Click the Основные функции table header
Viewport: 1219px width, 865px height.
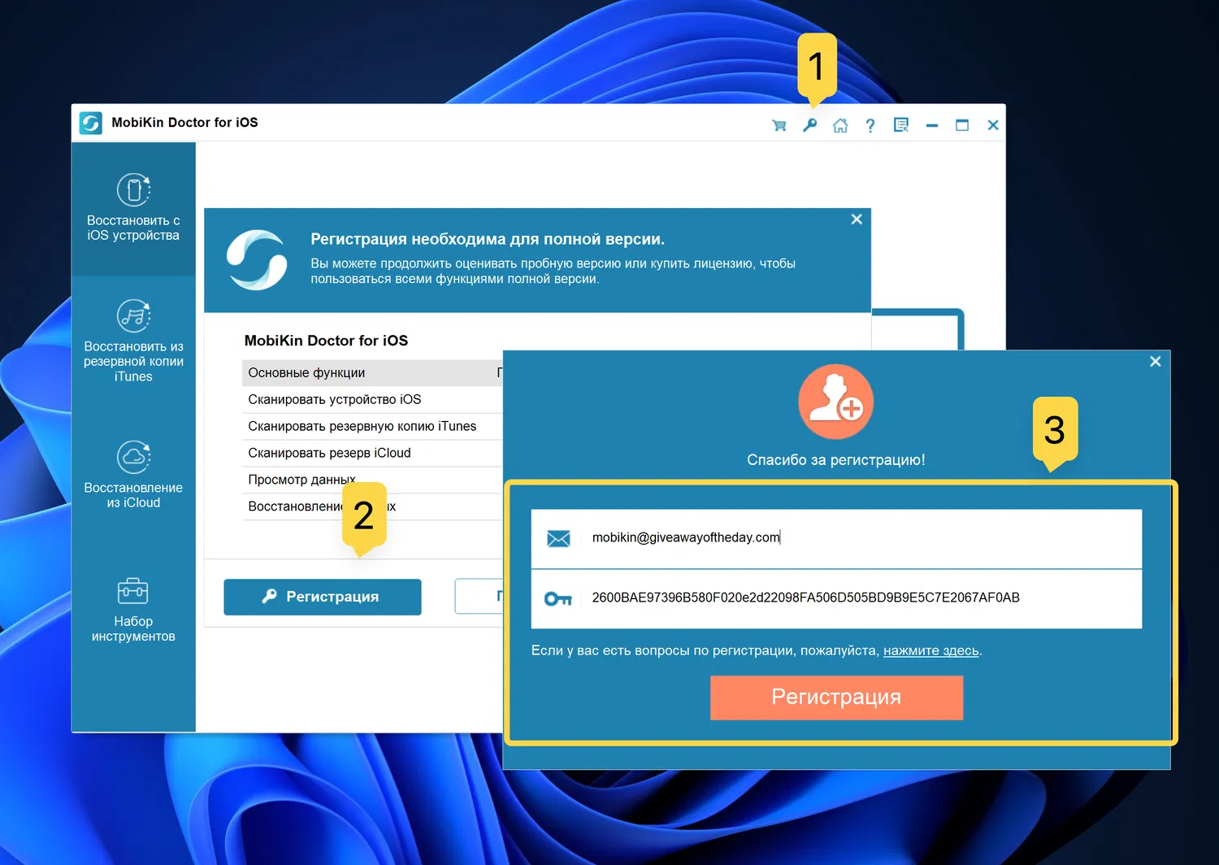372,372
